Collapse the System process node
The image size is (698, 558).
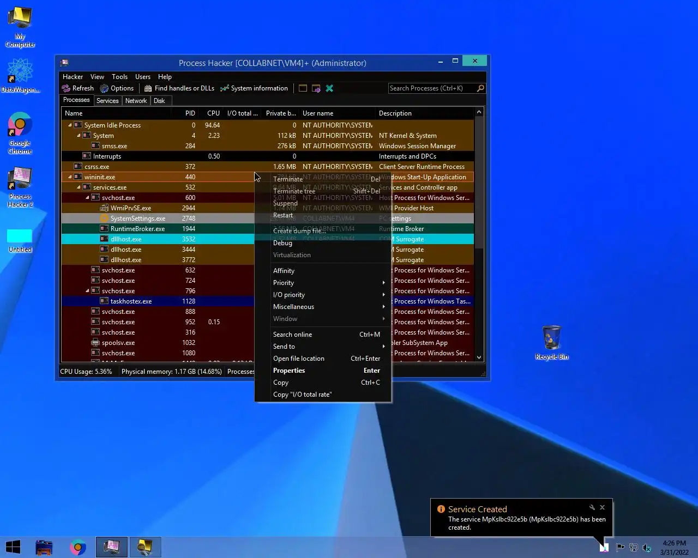(79, 136)
